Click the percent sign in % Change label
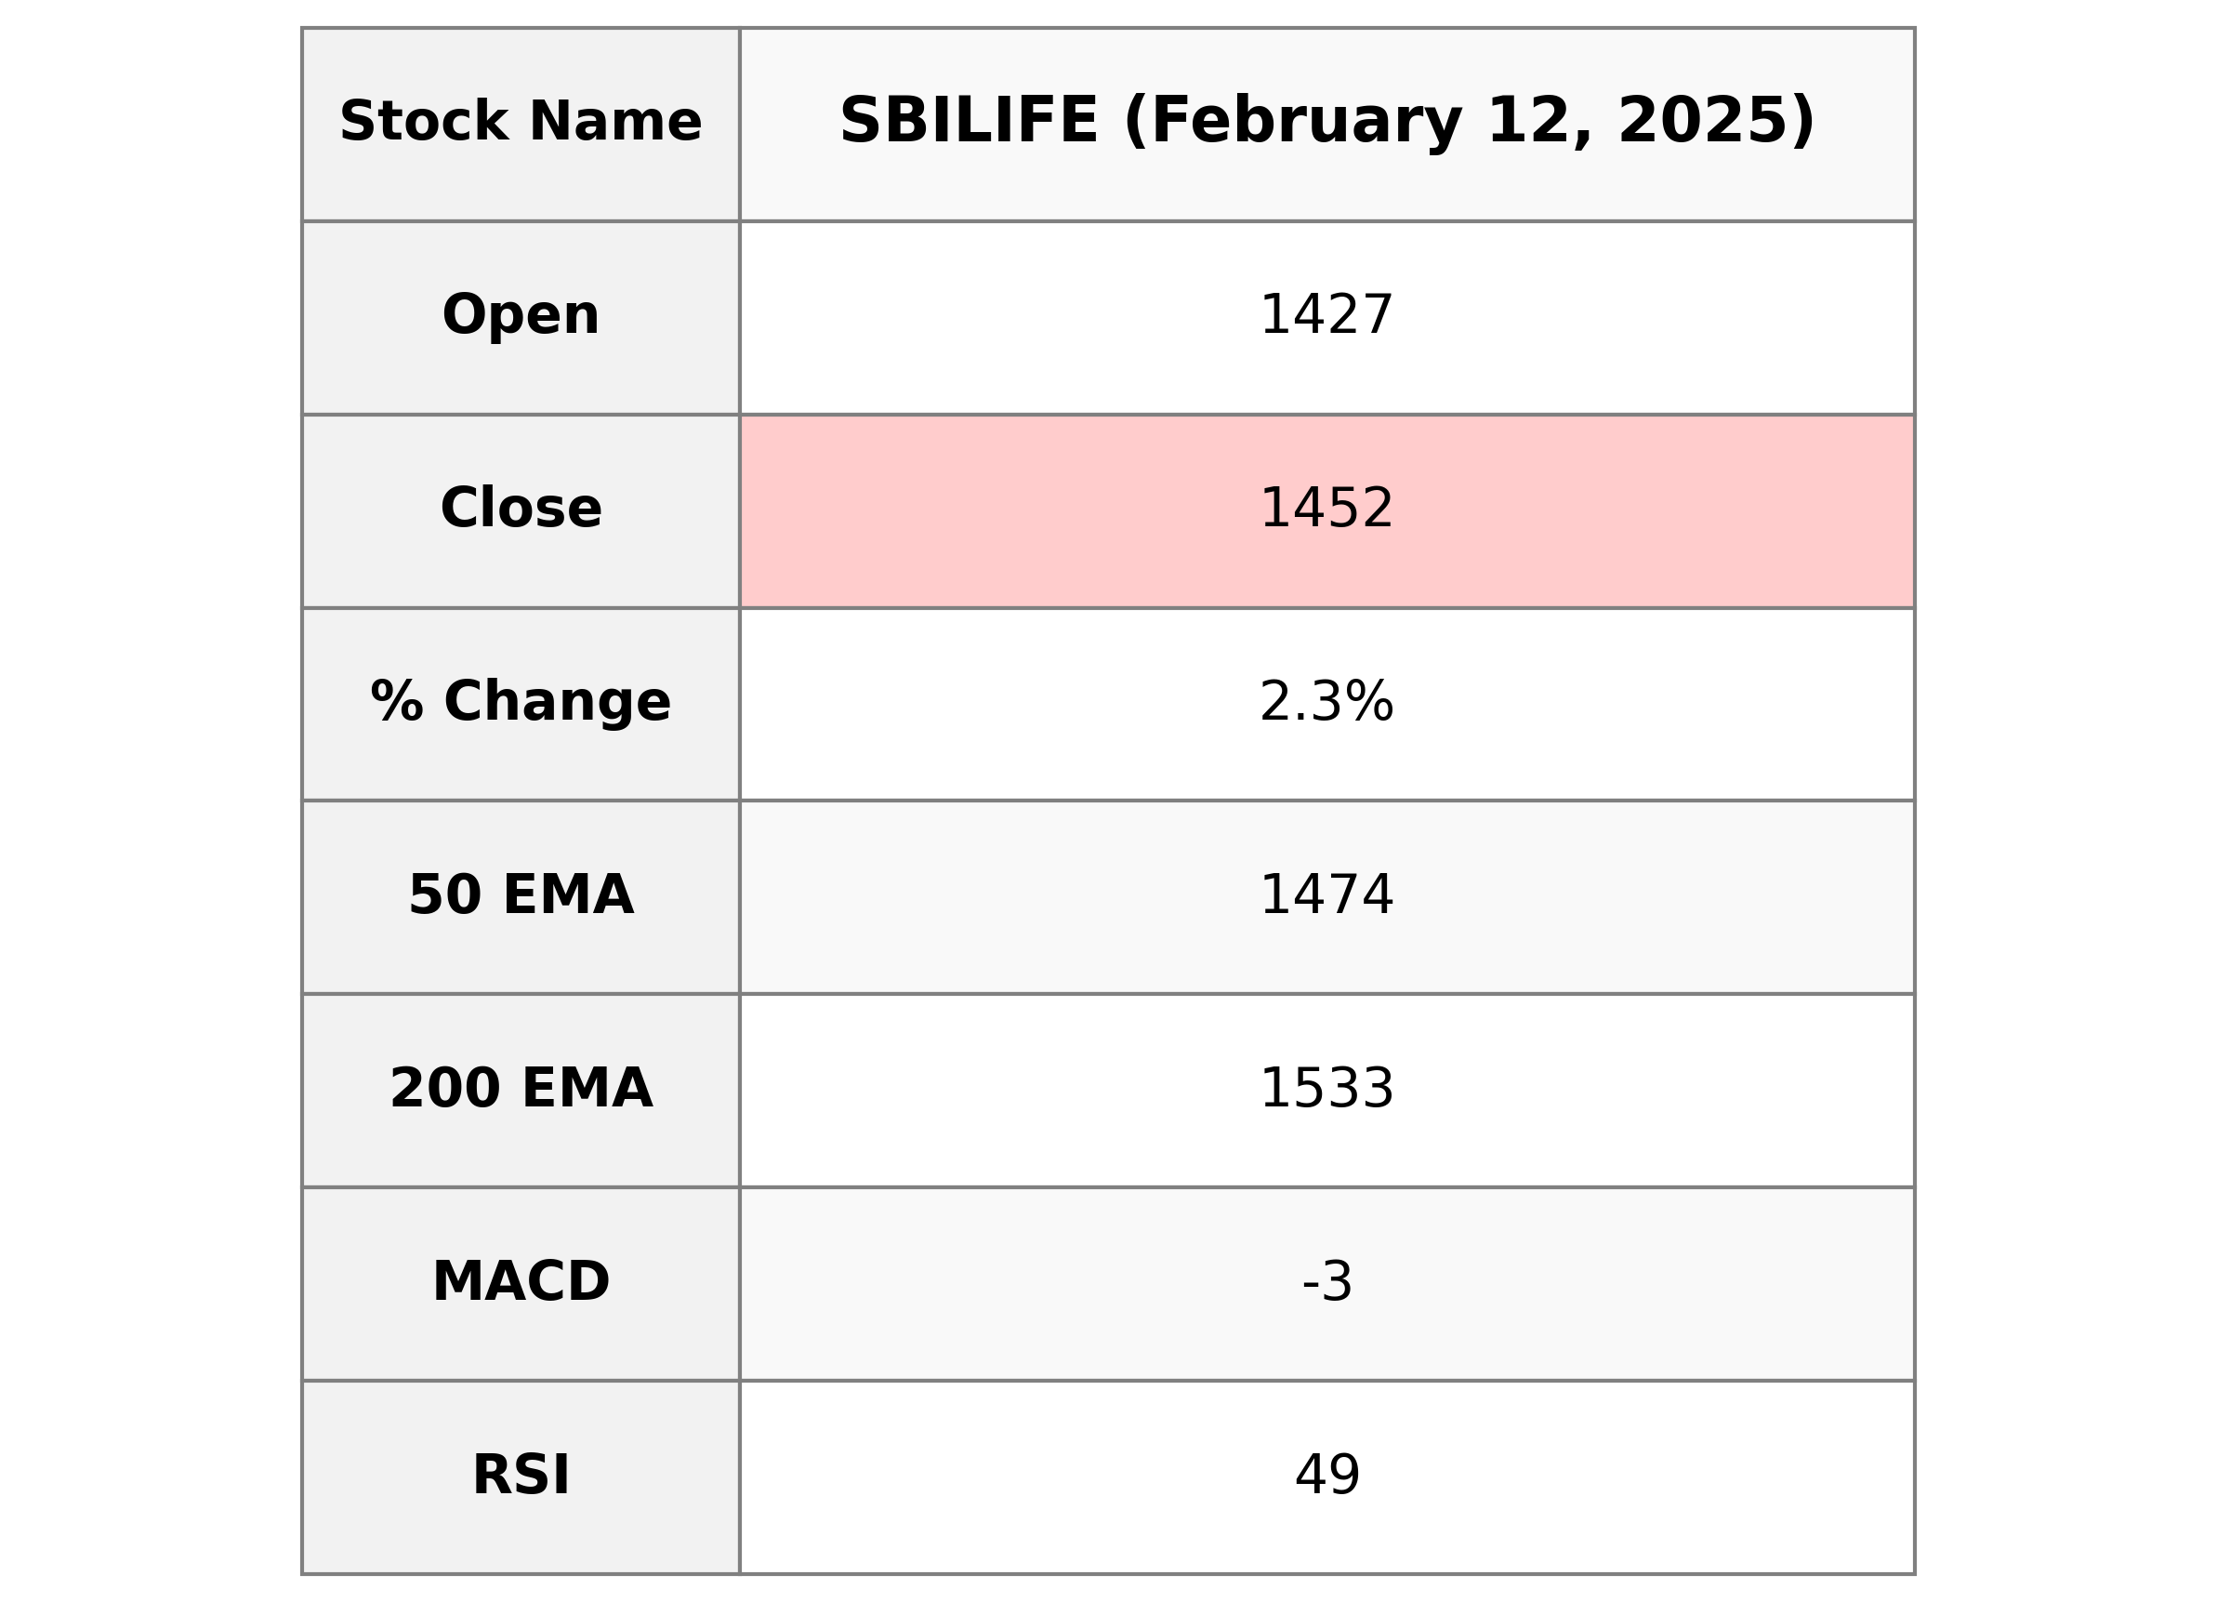The height and width of the screenshot is (1602, 2217). coord(397,702)
